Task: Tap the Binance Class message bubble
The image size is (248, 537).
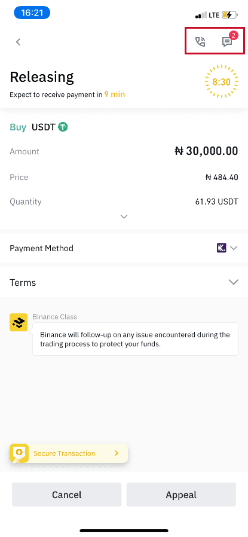Action: click(135, 339)
